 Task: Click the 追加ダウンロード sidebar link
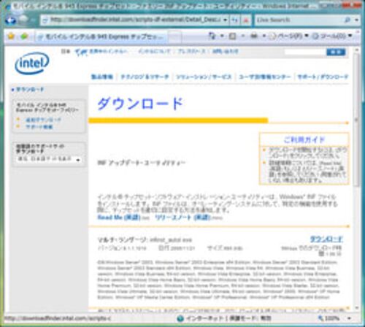pyautogui.click(x=43, y=120)
